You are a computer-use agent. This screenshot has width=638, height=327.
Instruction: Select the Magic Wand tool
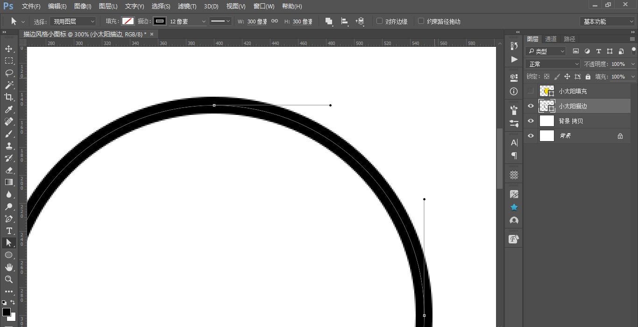click(x=8, y=85)
